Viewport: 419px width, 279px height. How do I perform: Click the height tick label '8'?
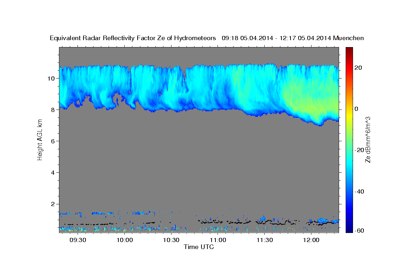click(x=53, y=110)
